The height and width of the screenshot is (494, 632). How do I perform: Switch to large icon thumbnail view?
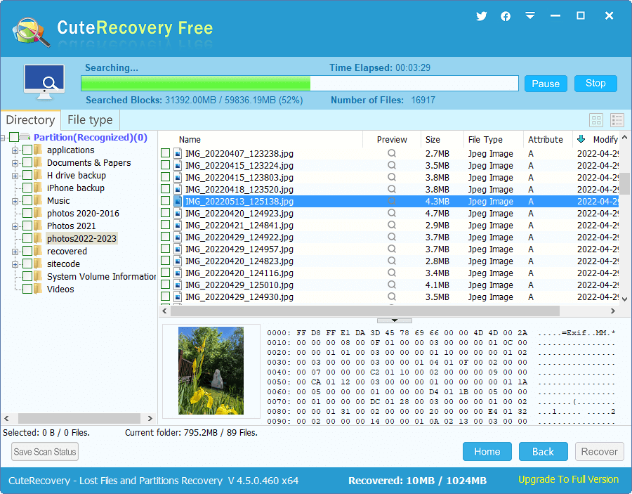(596, 119)
